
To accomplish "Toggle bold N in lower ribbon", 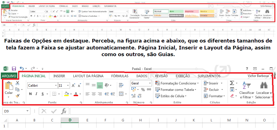I will click(30, 94).
